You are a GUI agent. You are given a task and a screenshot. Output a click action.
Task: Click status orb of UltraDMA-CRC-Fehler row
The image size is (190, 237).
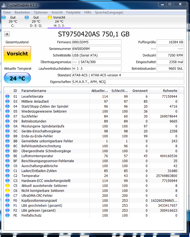click(7, 195)
